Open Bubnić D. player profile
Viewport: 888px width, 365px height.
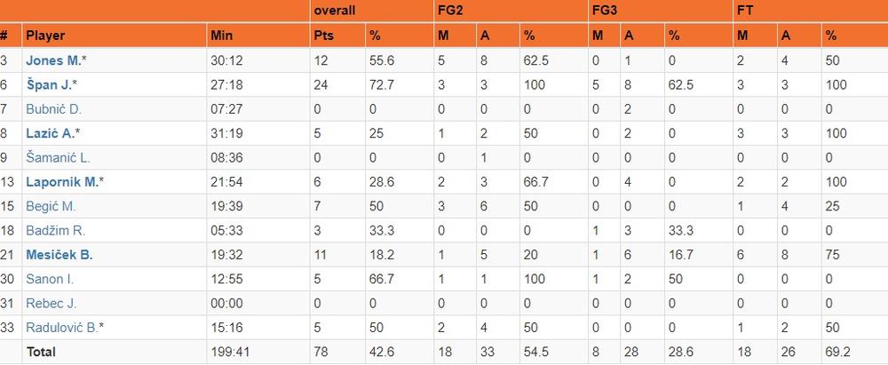point(54,109)
